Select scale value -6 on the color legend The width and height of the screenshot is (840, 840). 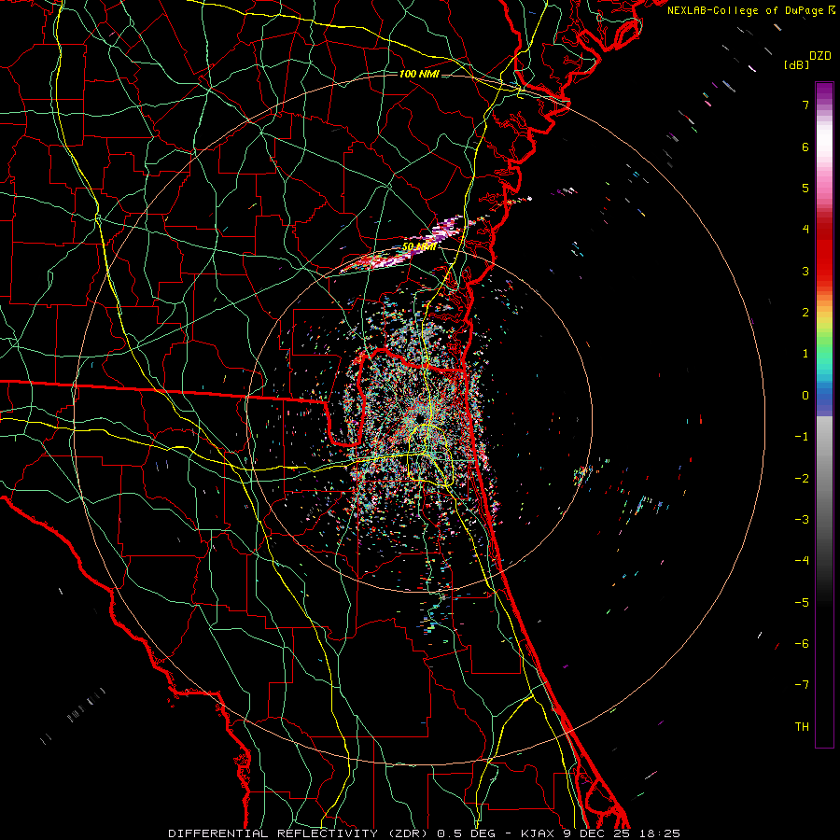click(802, 644)
